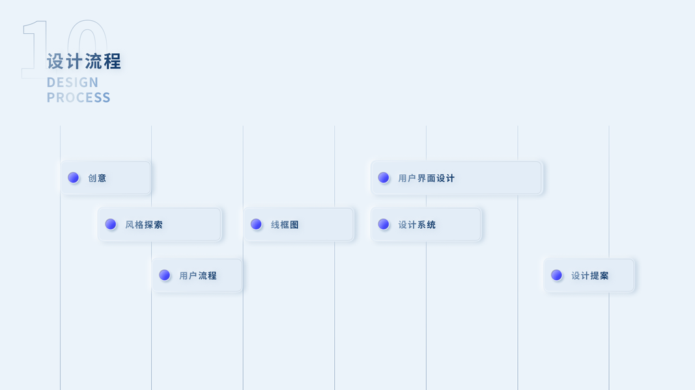Viewport: 695px width, 390px height.
Task: Click the purple dot beside 设计系统
Action: [x=384, y=224]
